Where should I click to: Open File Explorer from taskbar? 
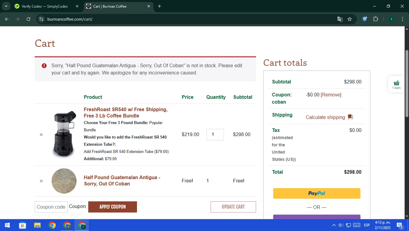[x=37, y=225]
